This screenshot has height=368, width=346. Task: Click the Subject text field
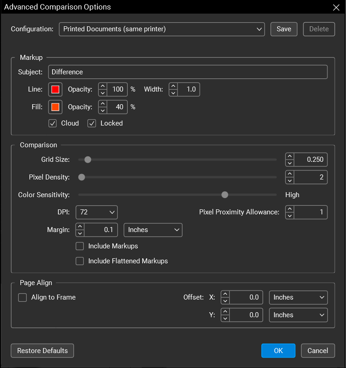(187, 72)
